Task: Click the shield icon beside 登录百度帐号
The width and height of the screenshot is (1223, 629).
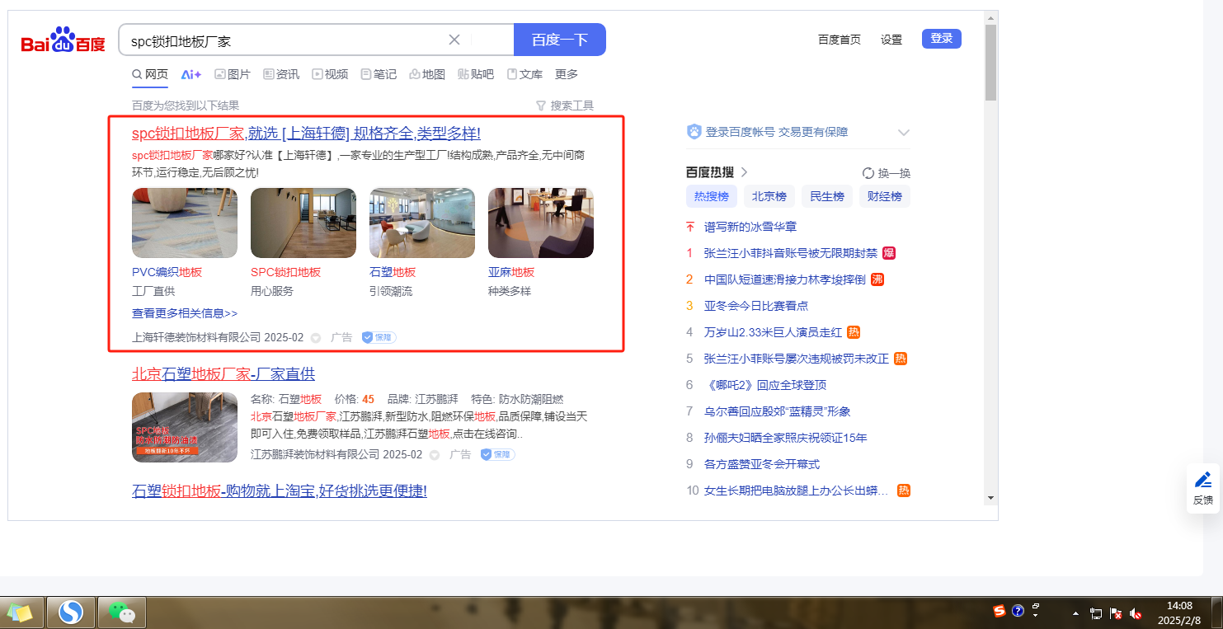Action: tap(694, 132)
